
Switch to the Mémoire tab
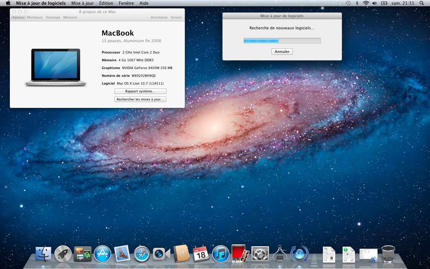click(x=70, y=17)
